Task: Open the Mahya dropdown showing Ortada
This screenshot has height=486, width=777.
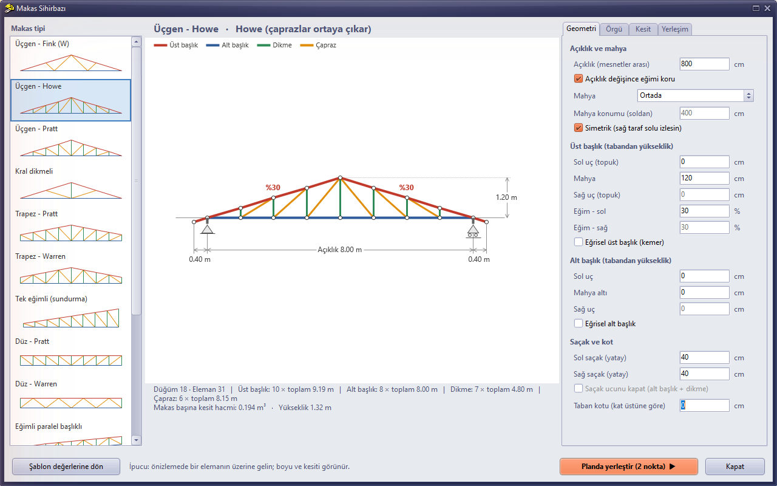Action: [x=695, y=95]
